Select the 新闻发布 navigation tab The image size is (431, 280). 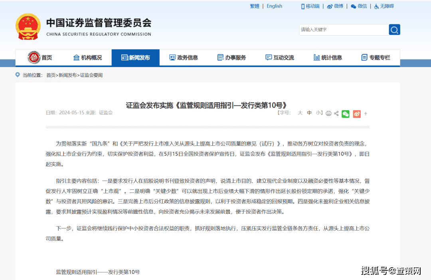135,58
